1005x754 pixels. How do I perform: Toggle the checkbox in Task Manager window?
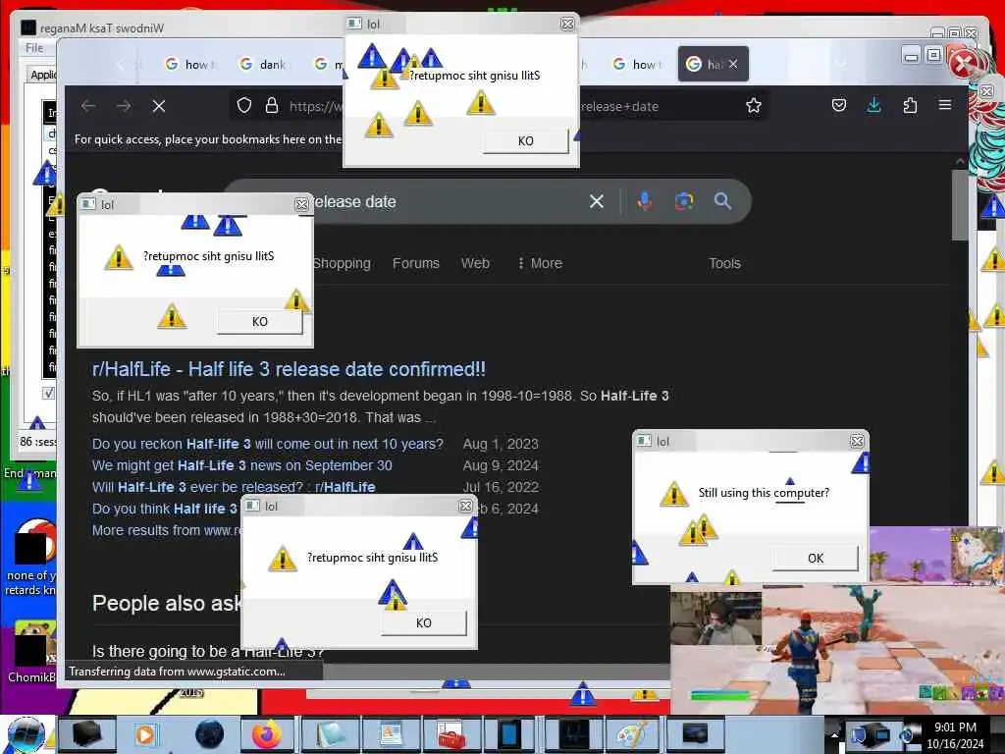click(x=49, y=393)
